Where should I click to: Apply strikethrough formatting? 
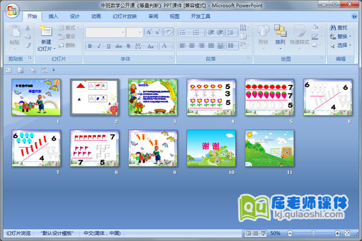119,46
